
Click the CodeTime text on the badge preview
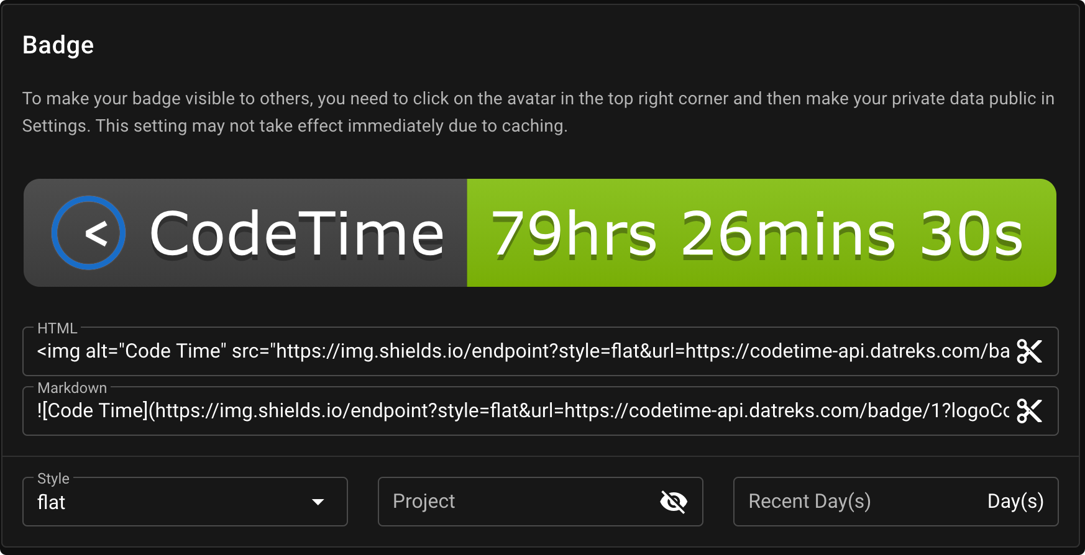coord(297,232)
